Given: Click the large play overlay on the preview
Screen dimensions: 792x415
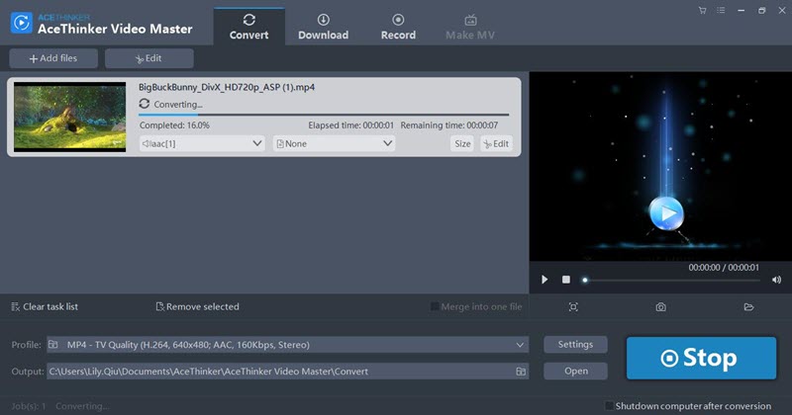Looking at the screenshot, I should coord(666,212).
